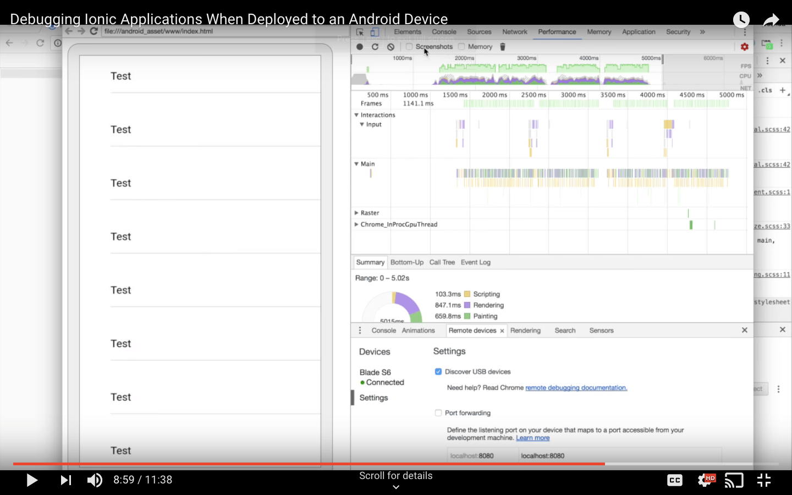
Task: Collapse the Interactions track
Action: 356,115
